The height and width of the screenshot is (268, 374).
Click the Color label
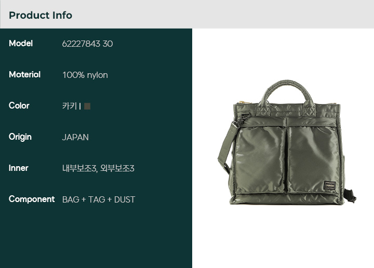pos(19,105)
